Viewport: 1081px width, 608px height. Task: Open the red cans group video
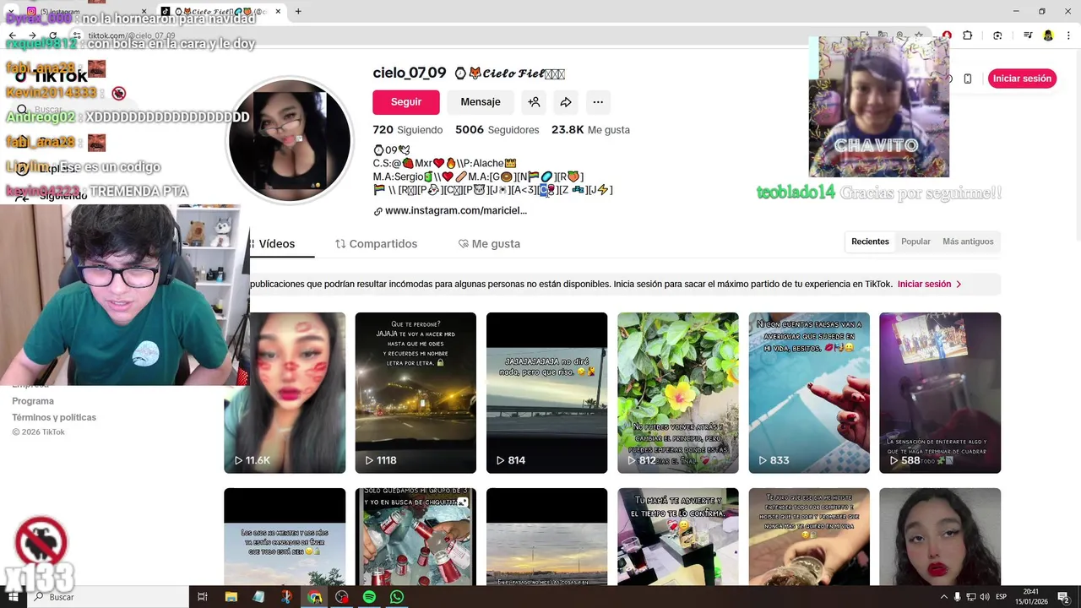click(x=416, y=537)
